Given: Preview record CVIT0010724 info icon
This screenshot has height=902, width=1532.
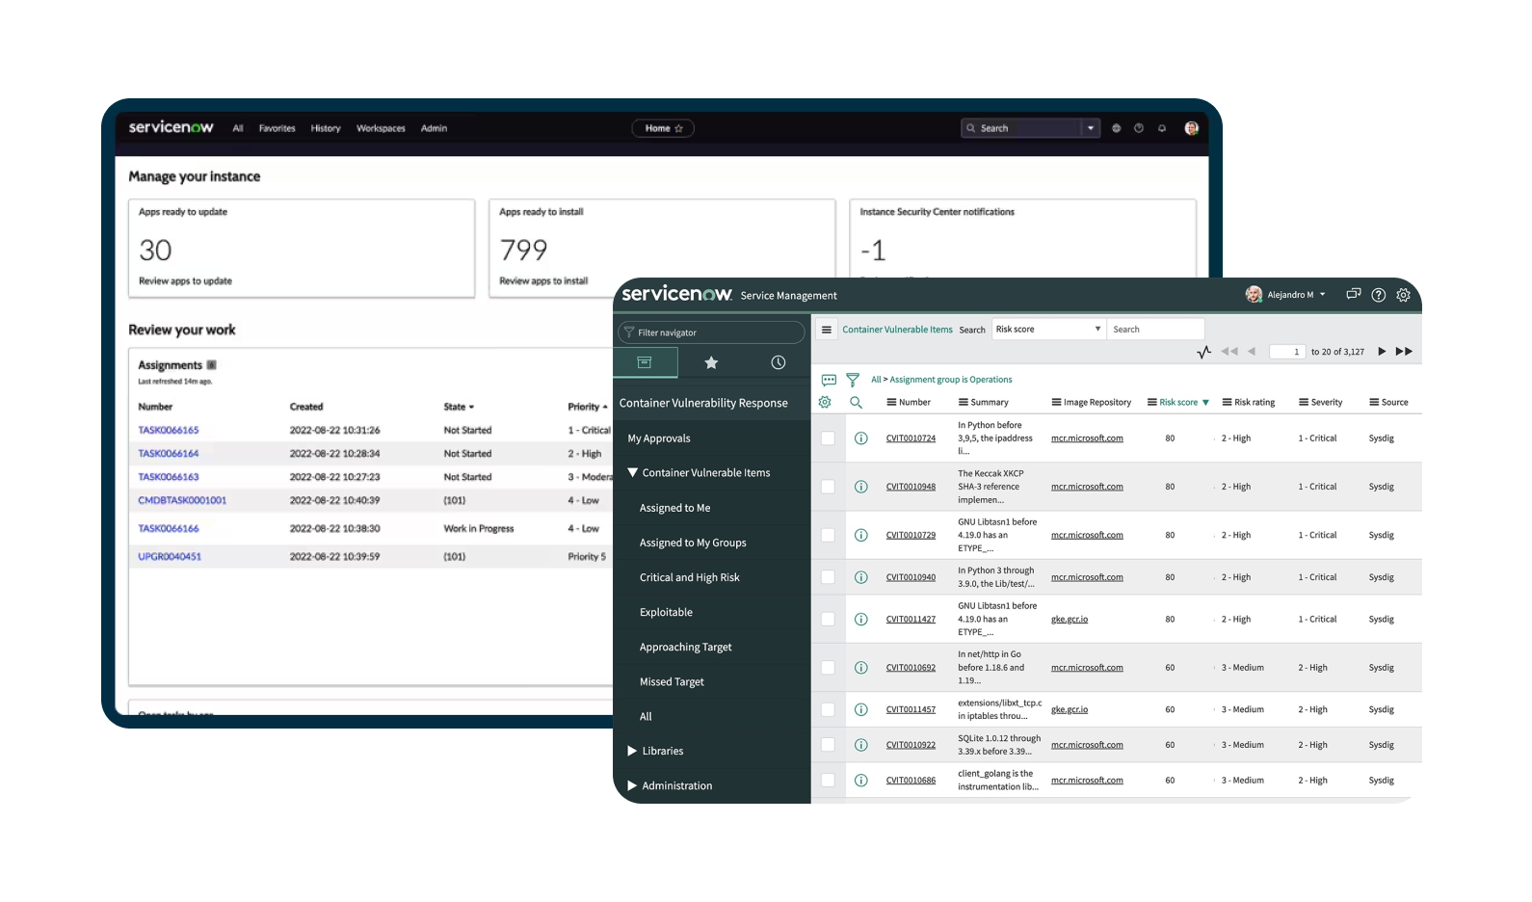Looking at the screenshot, I should point(861,438).
